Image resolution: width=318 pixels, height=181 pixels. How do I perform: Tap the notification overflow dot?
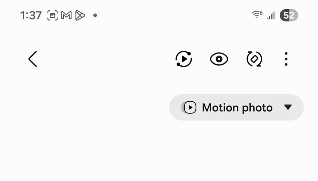95,15
